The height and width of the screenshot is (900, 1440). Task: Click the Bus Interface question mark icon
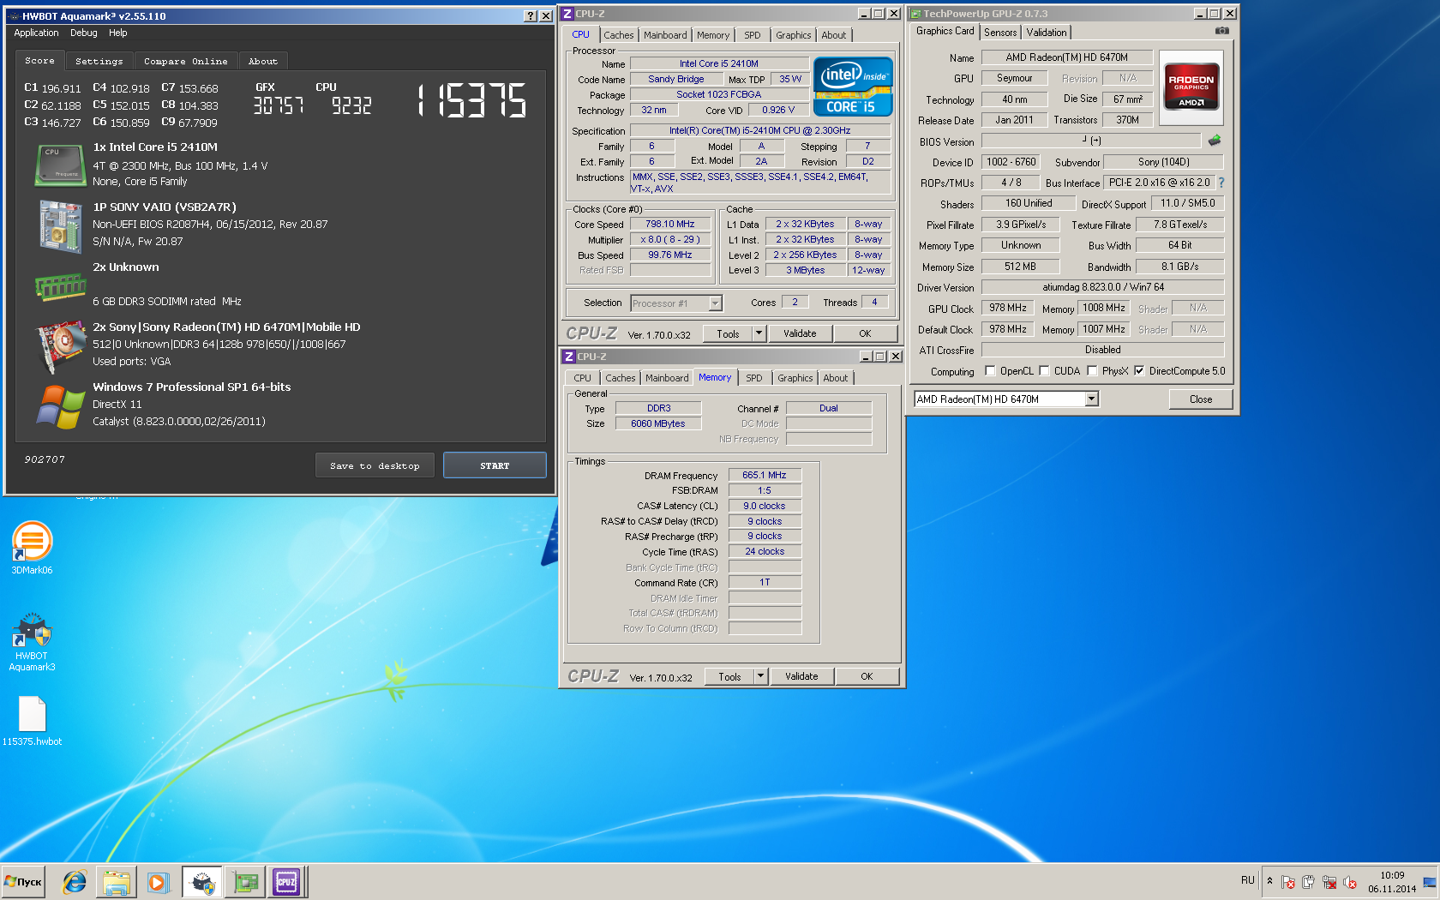pos(1221,183)
